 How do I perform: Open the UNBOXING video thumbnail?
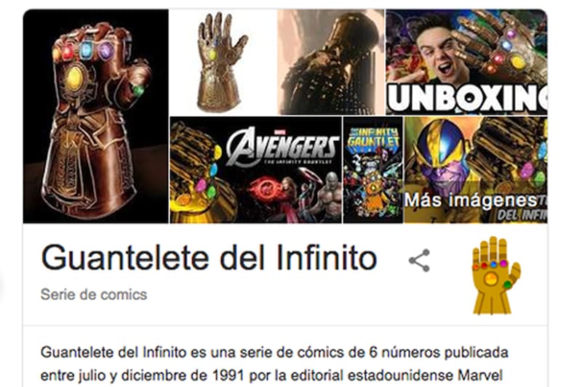pyautogui.click(x=466, y=62)
